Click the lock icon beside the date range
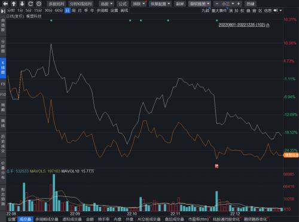The height and width of the screenshot is (222, 299). click(268, 25)
